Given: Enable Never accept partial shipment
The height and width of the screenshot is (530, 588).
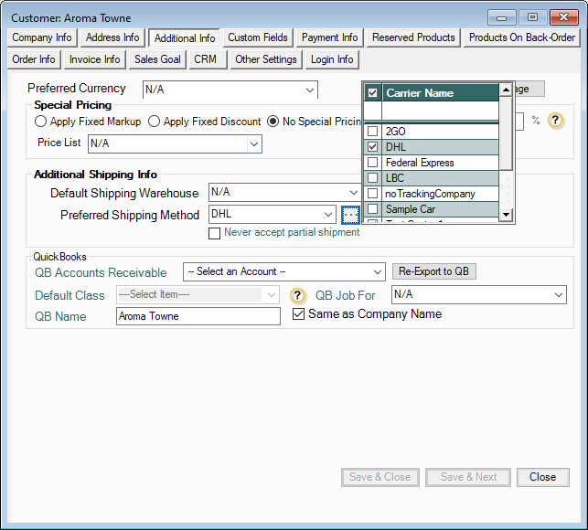Looking at the screenshot, I should tap(215, 233).
